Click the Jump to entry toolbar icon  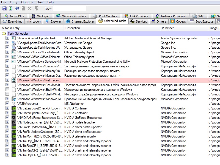[x=36, y=9]
